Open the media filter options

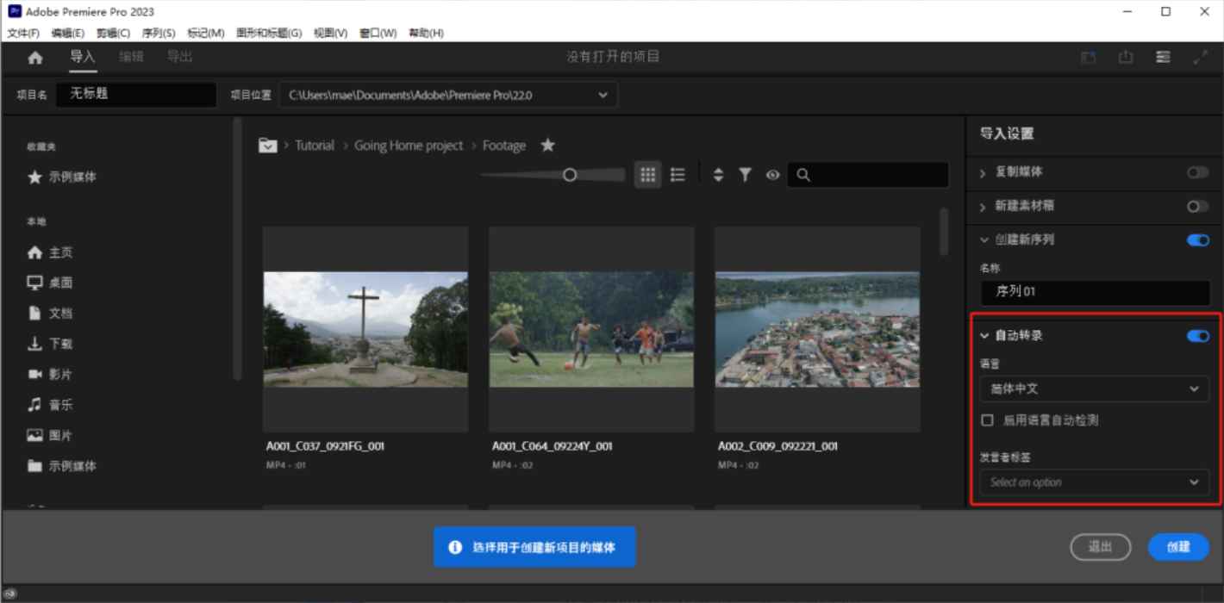745,174
